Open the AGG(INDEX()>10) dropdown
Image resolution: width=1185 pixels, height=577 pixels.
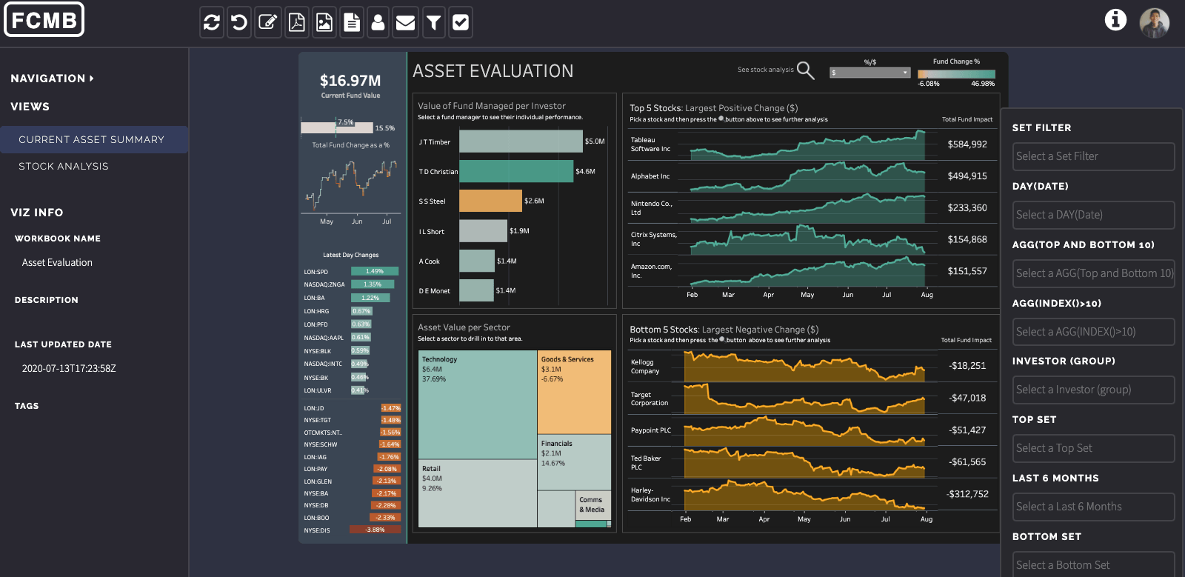(x=1093, y=332)
